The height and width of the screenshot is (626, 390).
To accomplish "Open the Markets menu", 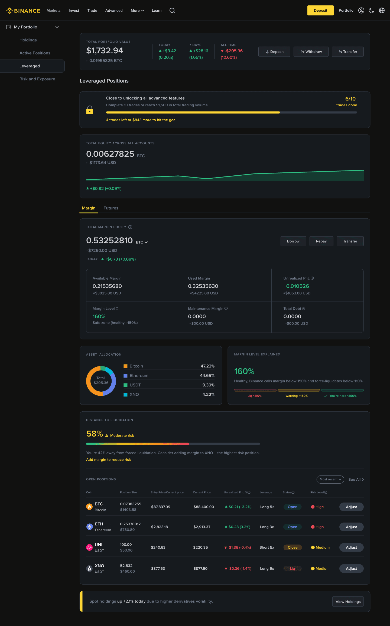I will [x=53, y=11].
